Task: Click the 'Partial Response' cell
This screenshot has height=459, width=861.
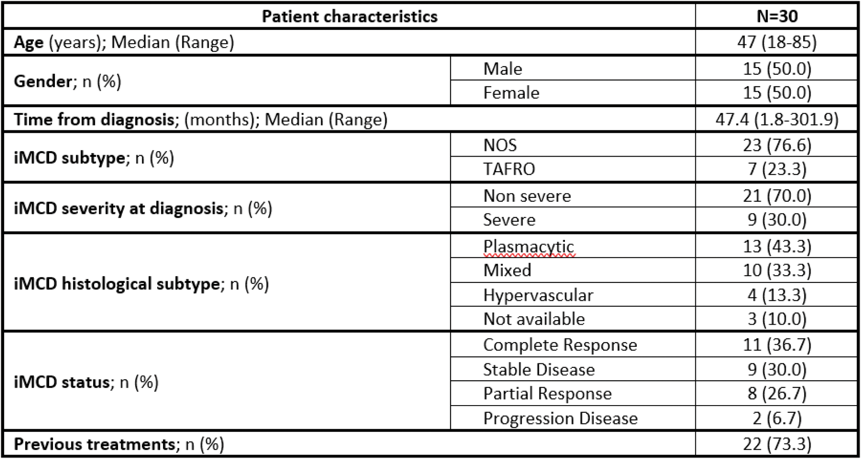Action: point(547,394)
